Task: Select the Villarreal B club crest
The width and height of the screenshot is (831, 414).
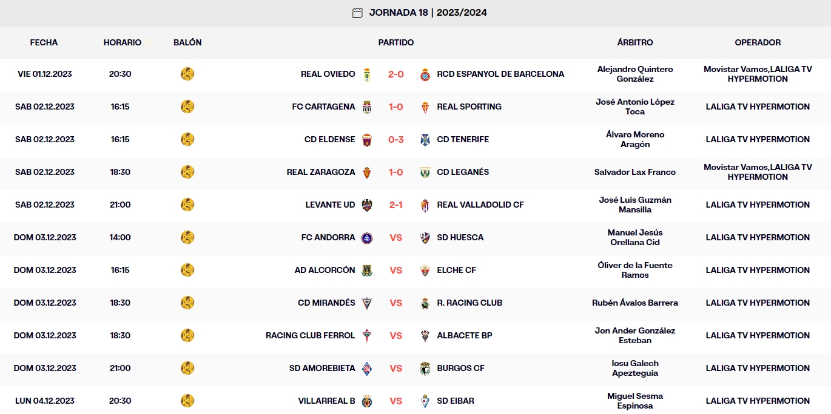Action: pyautogui.click(x=366, y=401)
